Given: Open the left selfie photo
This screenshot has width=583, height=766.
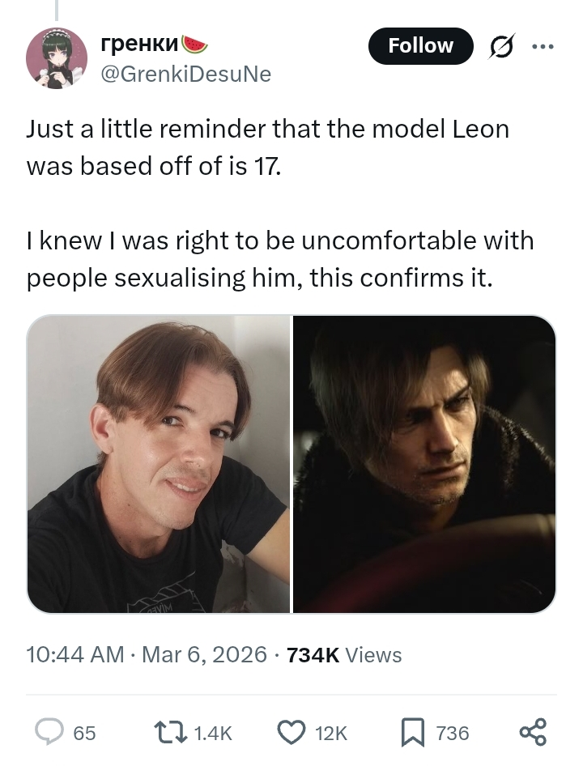Looking at the screenshot, I should click(159, 464).
